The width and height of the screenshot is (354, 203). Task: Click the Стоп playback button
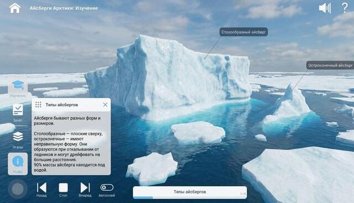pos(63,190)
